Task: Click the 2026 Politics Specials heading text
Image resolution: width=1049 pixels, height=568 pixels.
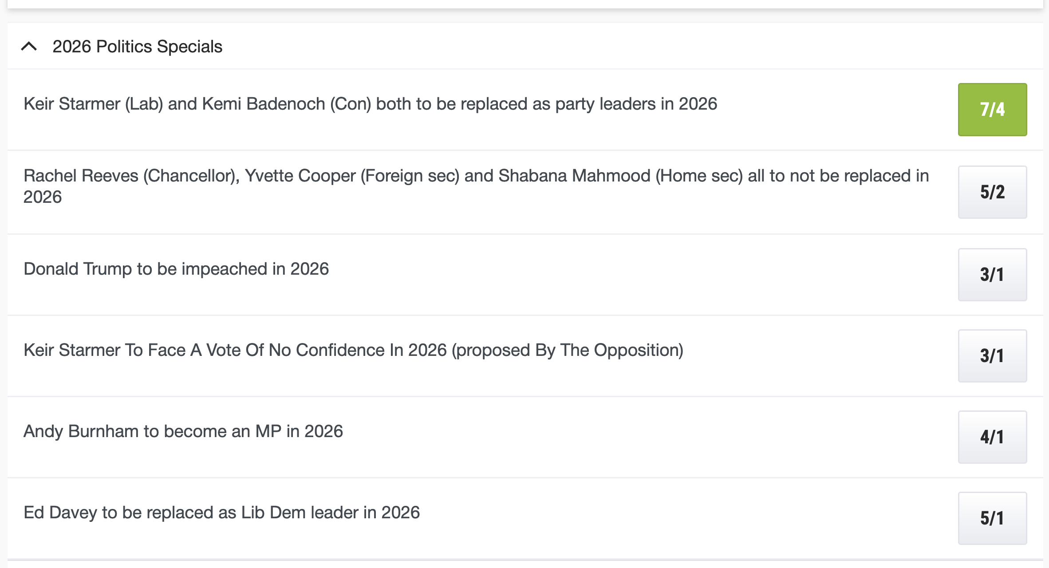Action: coord(137,47)
